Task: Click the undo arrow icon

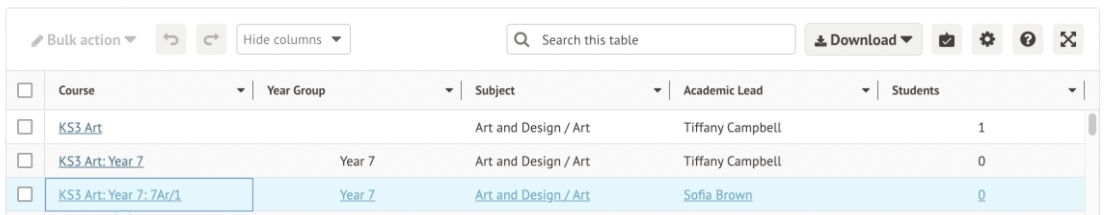Action: pyautogui.click(x=170, y=39)
